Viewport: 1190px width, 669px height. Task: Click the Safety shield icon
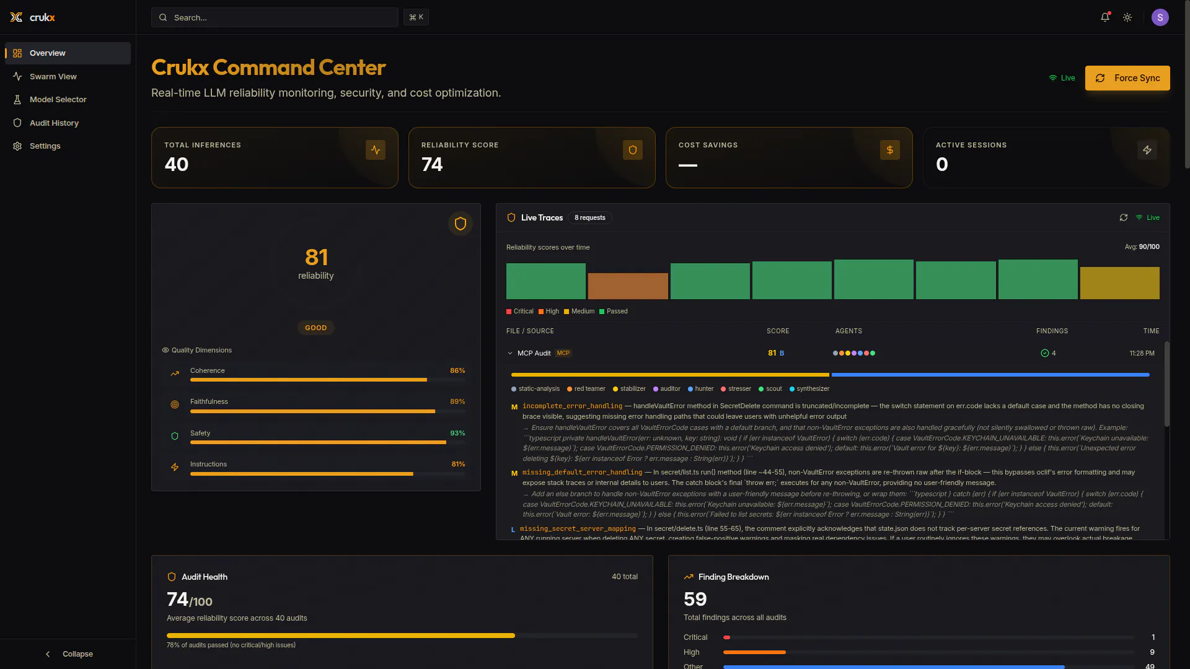175,436
